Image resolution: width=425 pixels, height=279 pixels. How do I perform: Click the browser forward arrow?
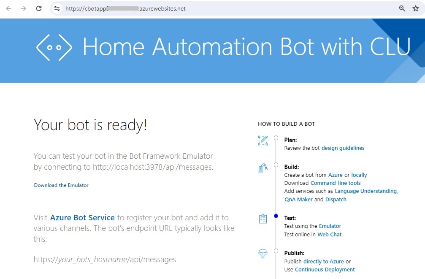pyautogui.click(x=24, y=8)
